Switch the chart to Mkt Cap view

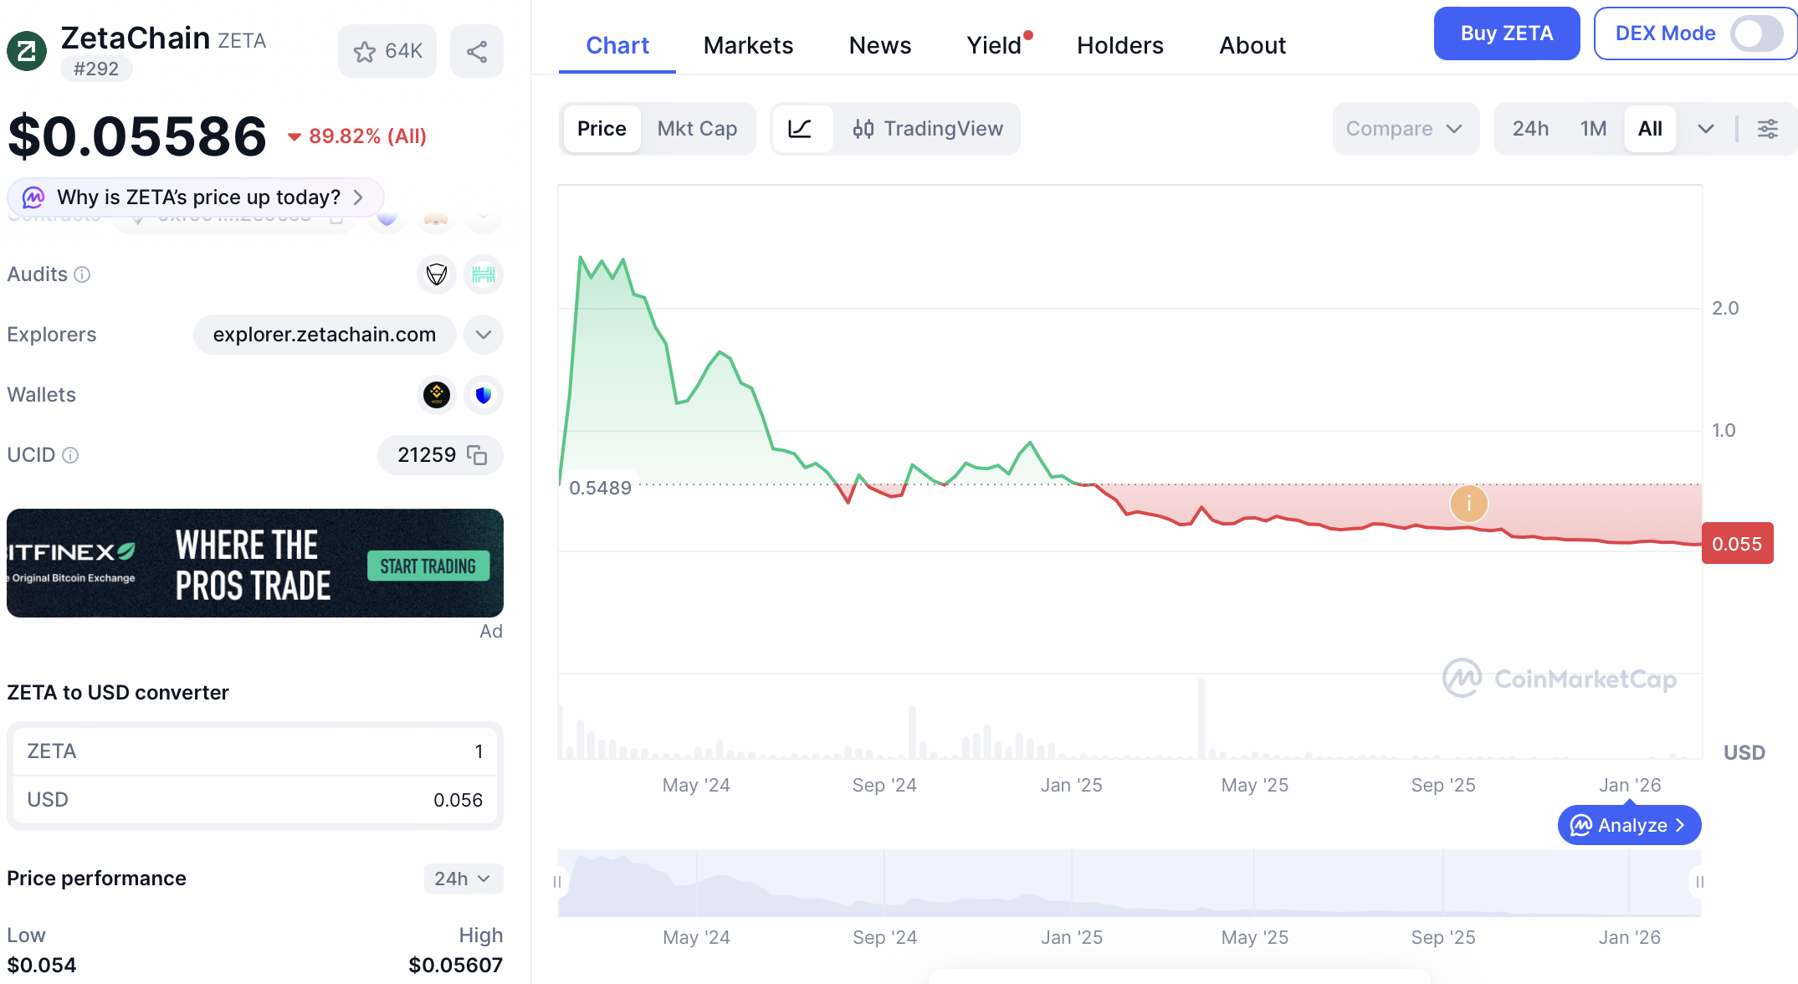(x=697, y=129)
